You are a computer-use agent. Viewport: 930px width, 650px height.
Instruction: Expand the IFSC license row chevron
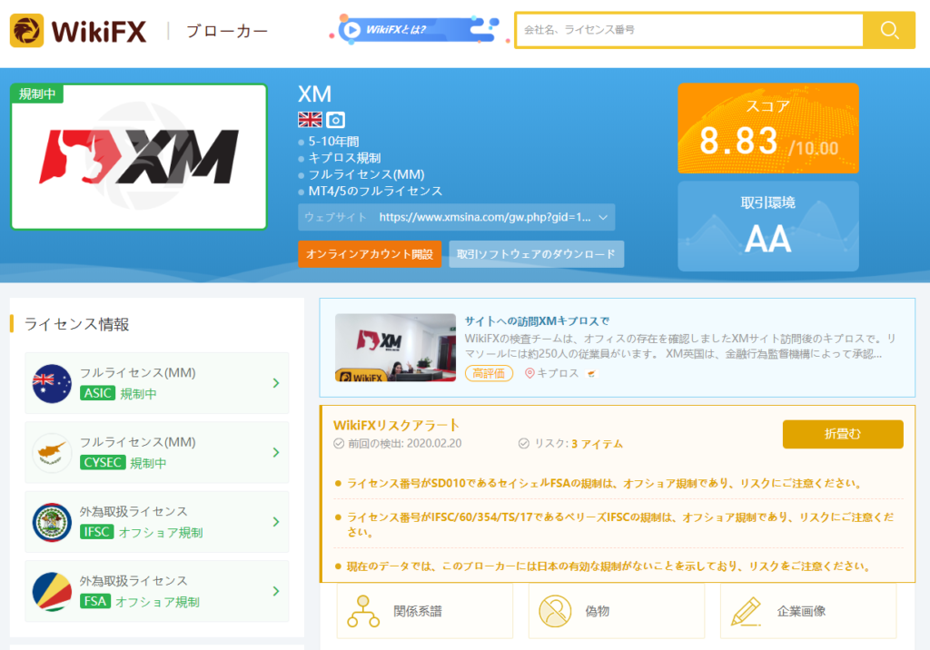click(x=276, y=522)
